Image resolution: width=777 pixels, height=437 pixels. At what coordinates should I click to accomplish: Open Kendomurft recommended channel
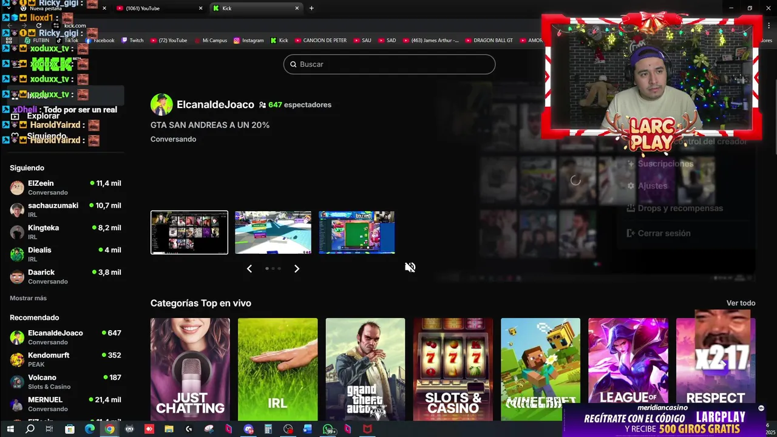(66, 359)
